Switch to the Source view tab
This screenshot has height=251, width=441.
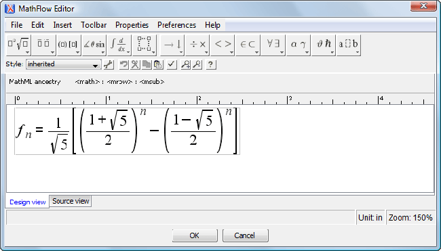71,201
